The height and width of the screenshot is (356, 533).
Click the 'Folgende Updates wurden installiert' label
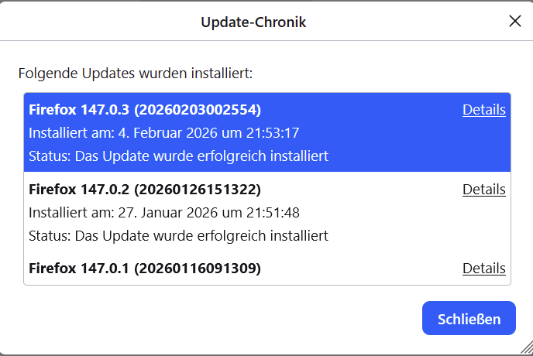coord(136,74)
